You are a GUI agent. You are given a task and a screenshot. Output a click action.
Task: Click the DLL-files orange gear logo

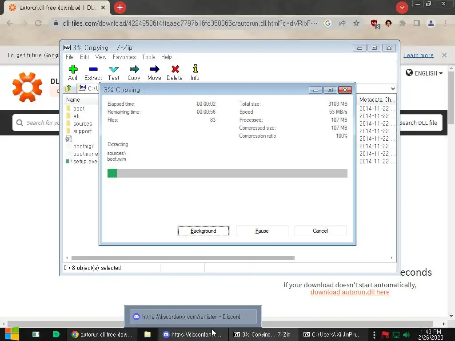[x=28, y=87]
